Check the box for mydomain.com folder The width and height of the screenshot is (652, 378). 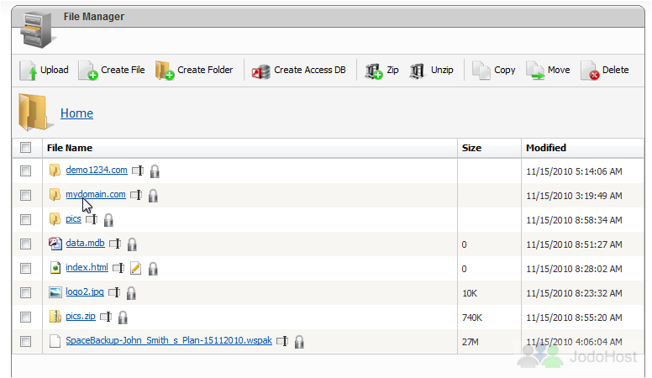pos(26,196)
